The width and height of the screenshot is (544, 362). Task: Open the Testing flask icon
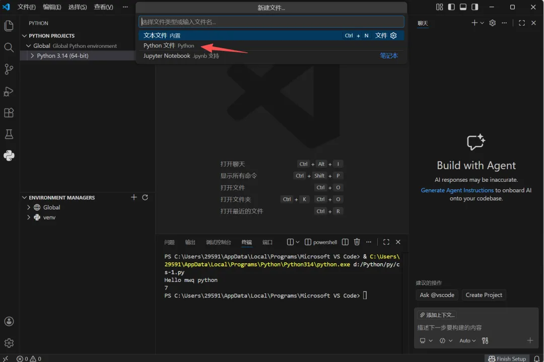[9, 134]
